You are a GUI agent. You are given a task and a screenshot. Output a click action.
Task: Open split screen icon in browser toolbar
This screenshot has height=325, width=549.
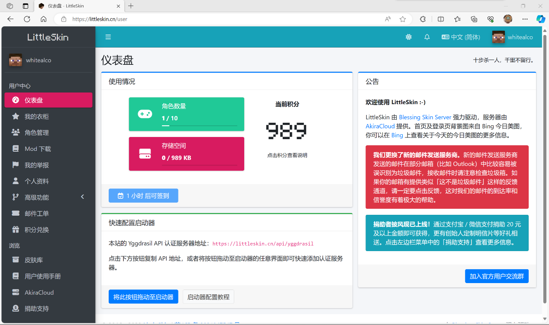point(441,19)
